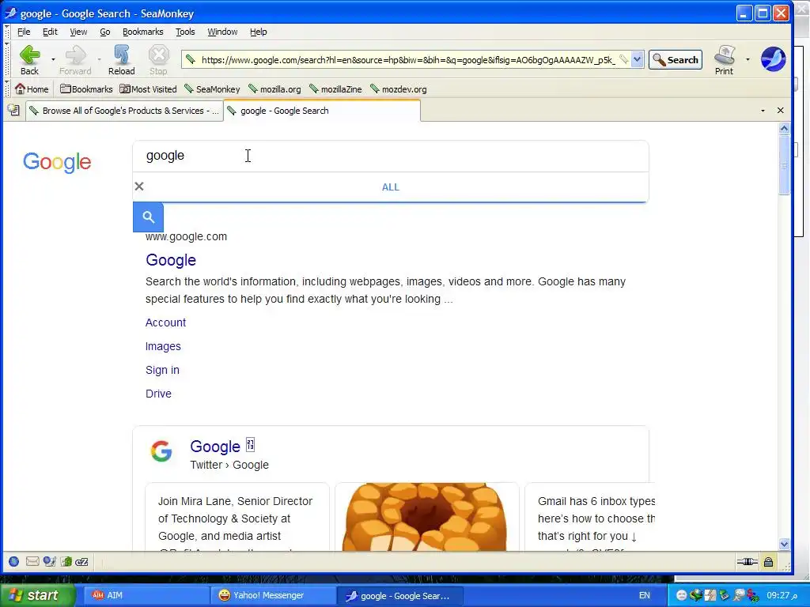This screenshot has height=607, width=810.
Task: Open the Most Visited folder
Action: coord(148,89)
